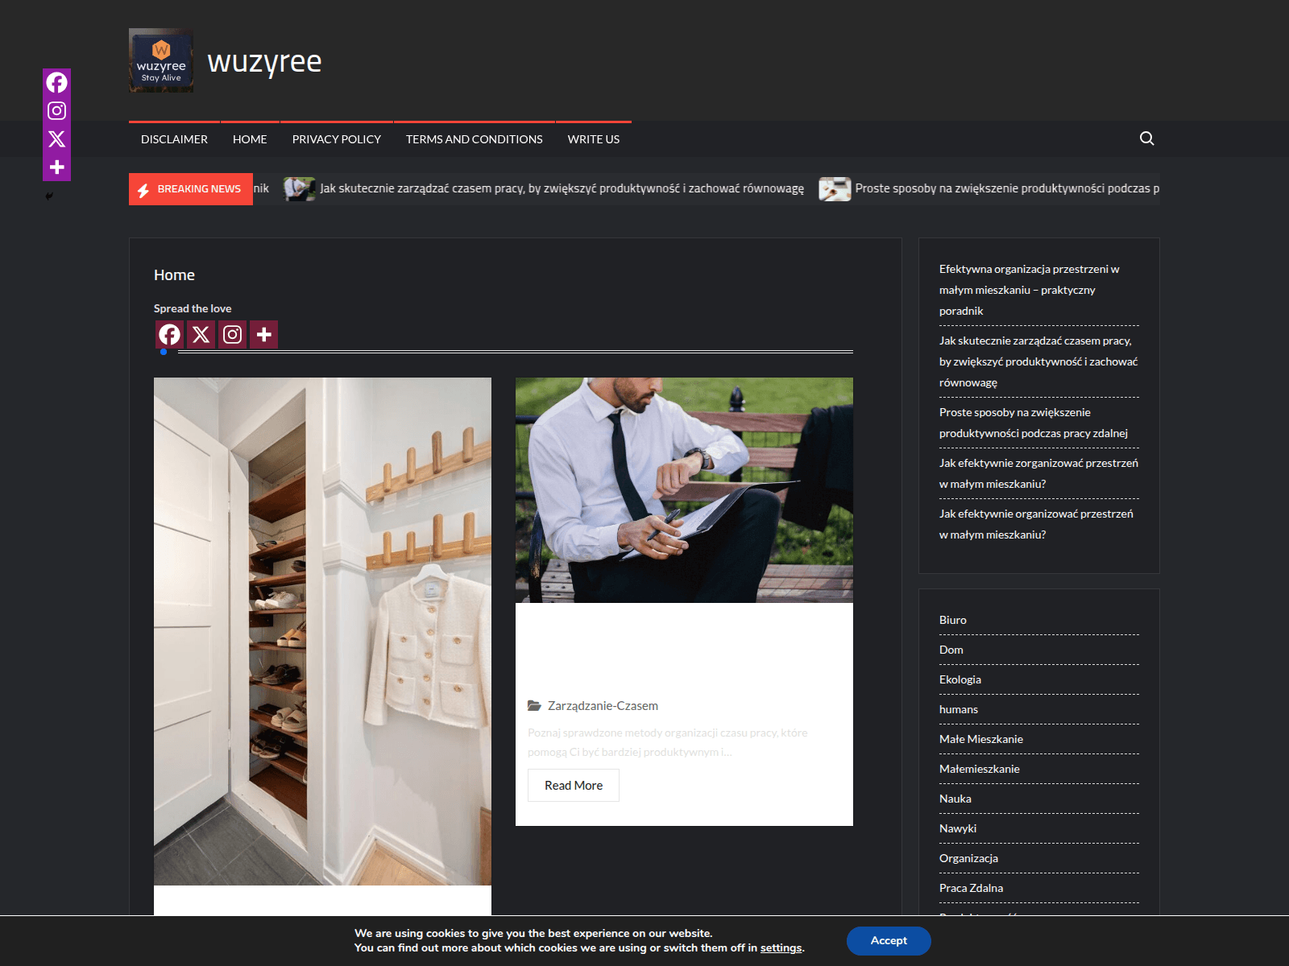This screenshot has height=966, width=1289.
Task: Click the BREAKING NEWS label
Action: 191,189
